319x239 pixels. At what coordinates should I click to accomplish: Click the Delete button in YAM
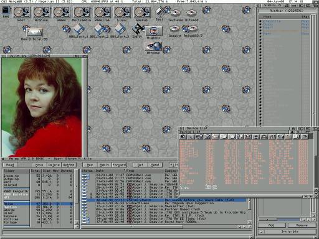(x=54, y=165)
